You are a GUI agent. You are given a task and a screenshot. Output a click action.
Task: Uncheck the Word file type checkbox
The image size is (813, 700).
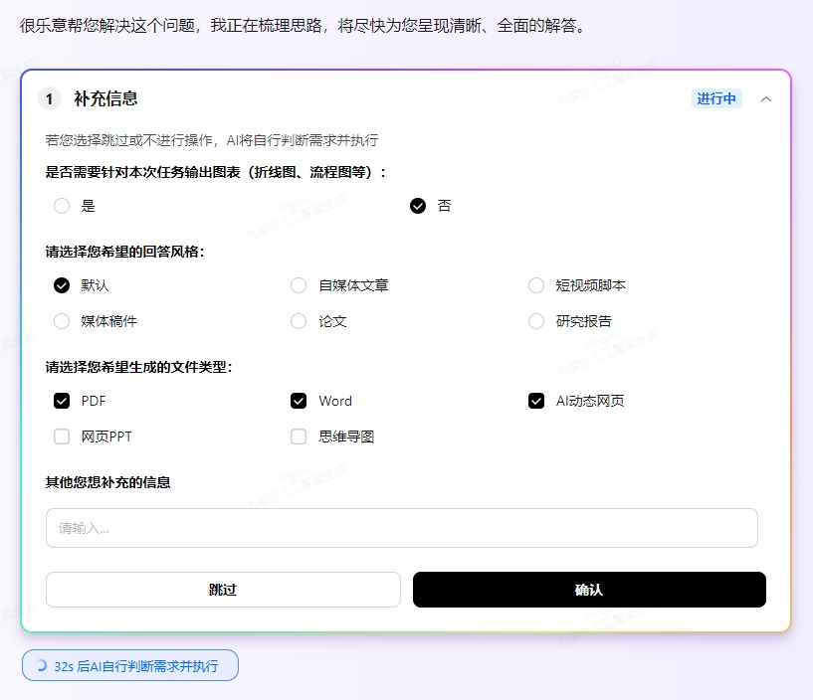(x=299, y=401)
